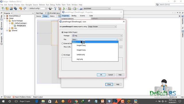Run the project with green play icon
This screenshot has height=104, width=184.
[64, 8]
